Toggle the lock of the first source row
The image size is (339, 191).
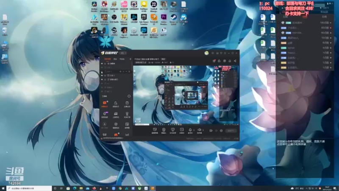point(105,63)
